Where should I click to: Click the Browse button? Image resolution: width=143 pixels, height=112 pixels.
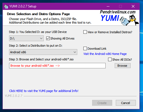point(123,66)
